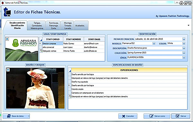This screenshot has height=122, width=193.
Task: Select the pulido@tesla.es email cell
Action: 94,51
